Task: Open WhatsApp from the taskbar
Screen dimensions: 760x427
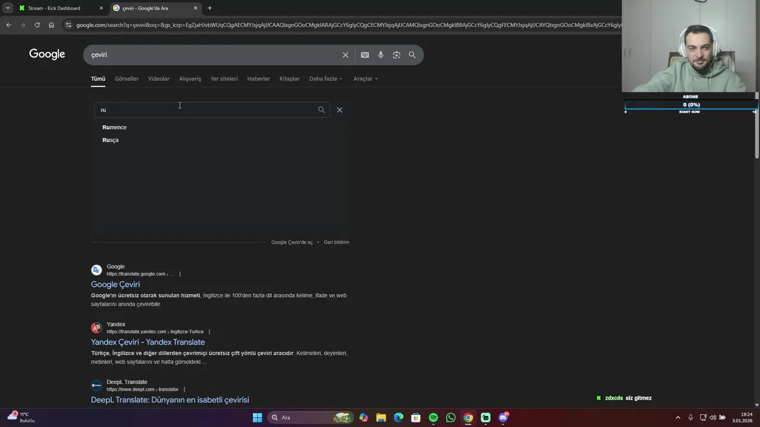Action: point(451,418)
